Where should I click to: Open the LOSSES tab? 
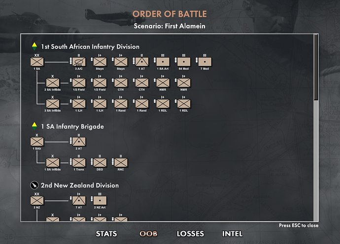(x=190, y=234)
